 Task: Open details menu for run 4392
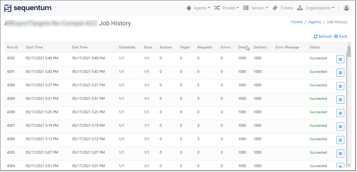(x=340, y=59)
